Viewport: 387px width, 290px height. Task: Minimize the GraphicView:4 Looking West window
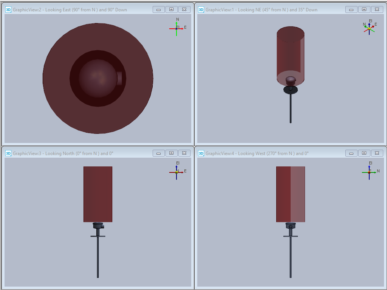351,153
